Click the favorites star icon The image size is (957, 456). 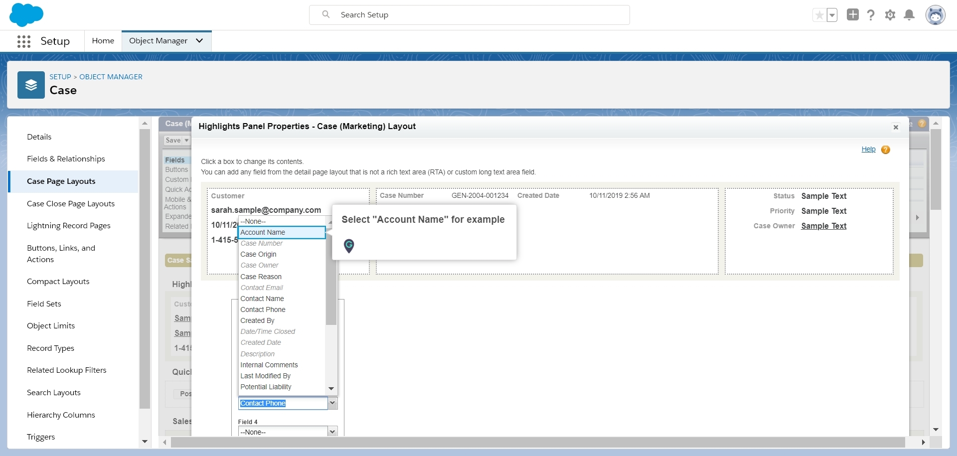[819, 15]
